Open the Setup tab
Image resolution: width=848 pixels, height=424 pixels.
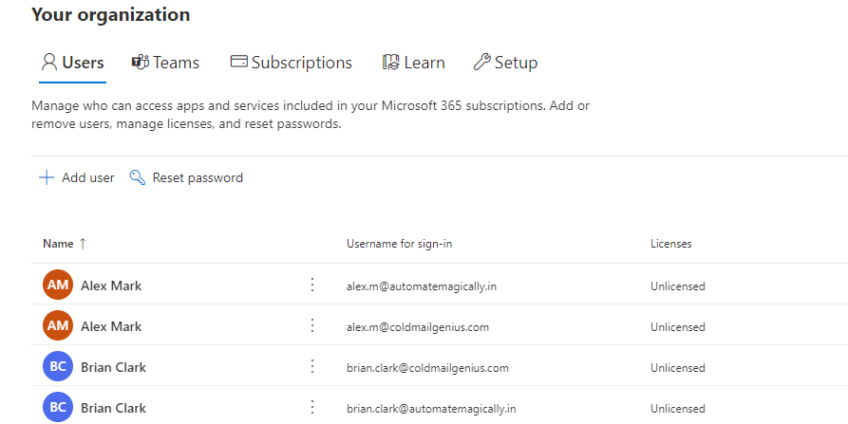pos(505,63)
